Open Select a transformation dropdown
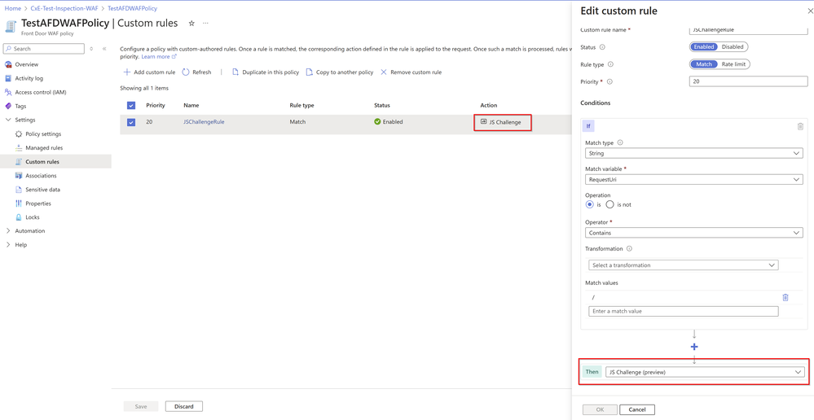 point(683,265)
